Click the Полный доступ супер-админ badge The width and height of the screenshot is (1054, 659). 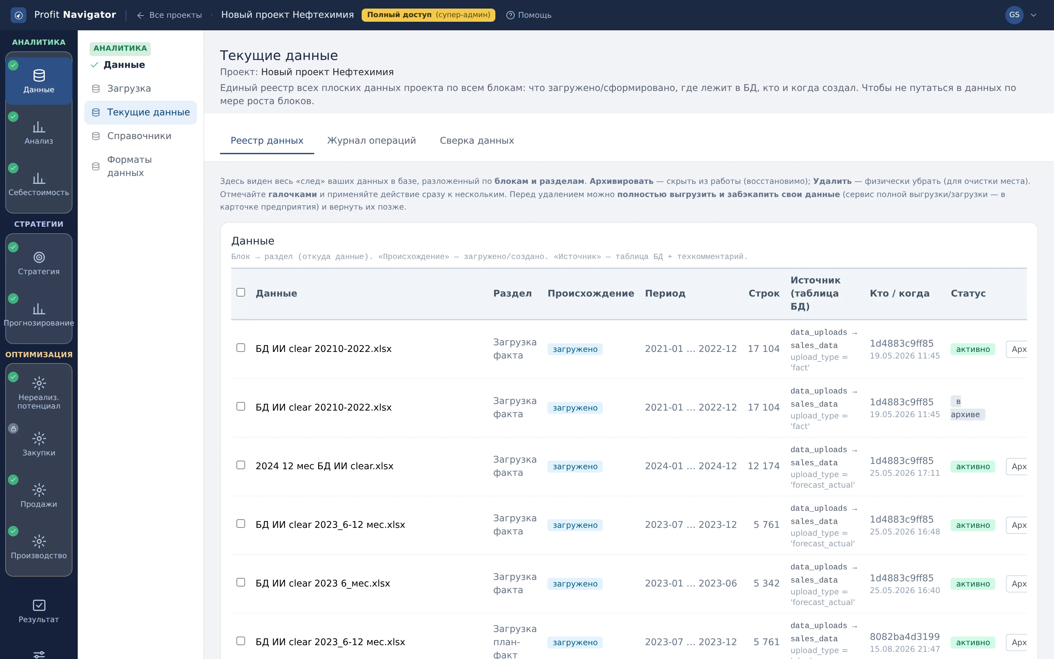pos(428,15)
